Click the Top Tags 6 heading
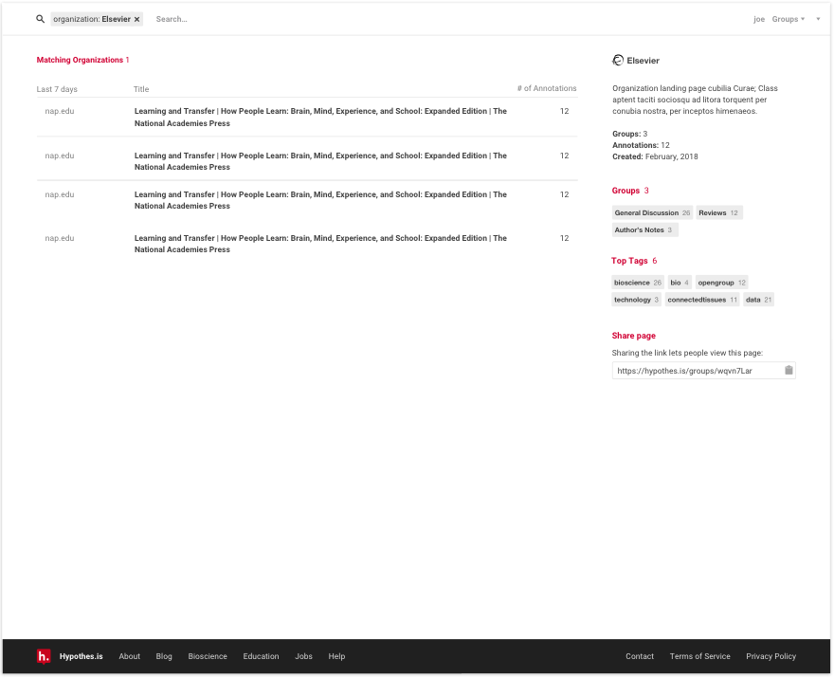This screenshot has width=834, height=678. pos(634,261)
